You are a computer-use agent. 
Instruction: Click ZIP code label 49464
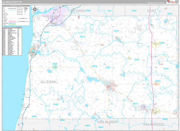88,10
